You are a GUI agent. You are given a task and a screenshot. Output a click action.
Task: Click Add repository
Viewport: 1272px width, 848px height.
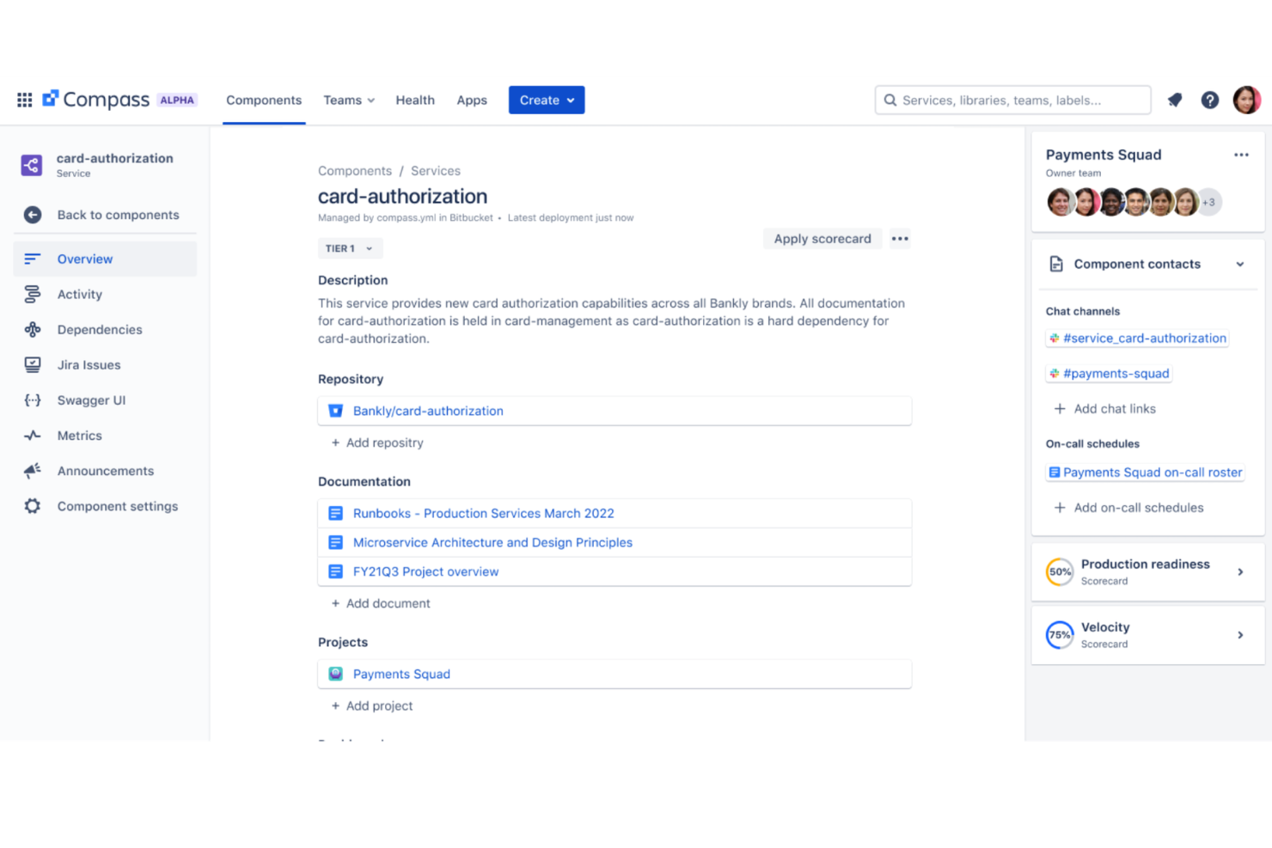(x=377, y=442)
